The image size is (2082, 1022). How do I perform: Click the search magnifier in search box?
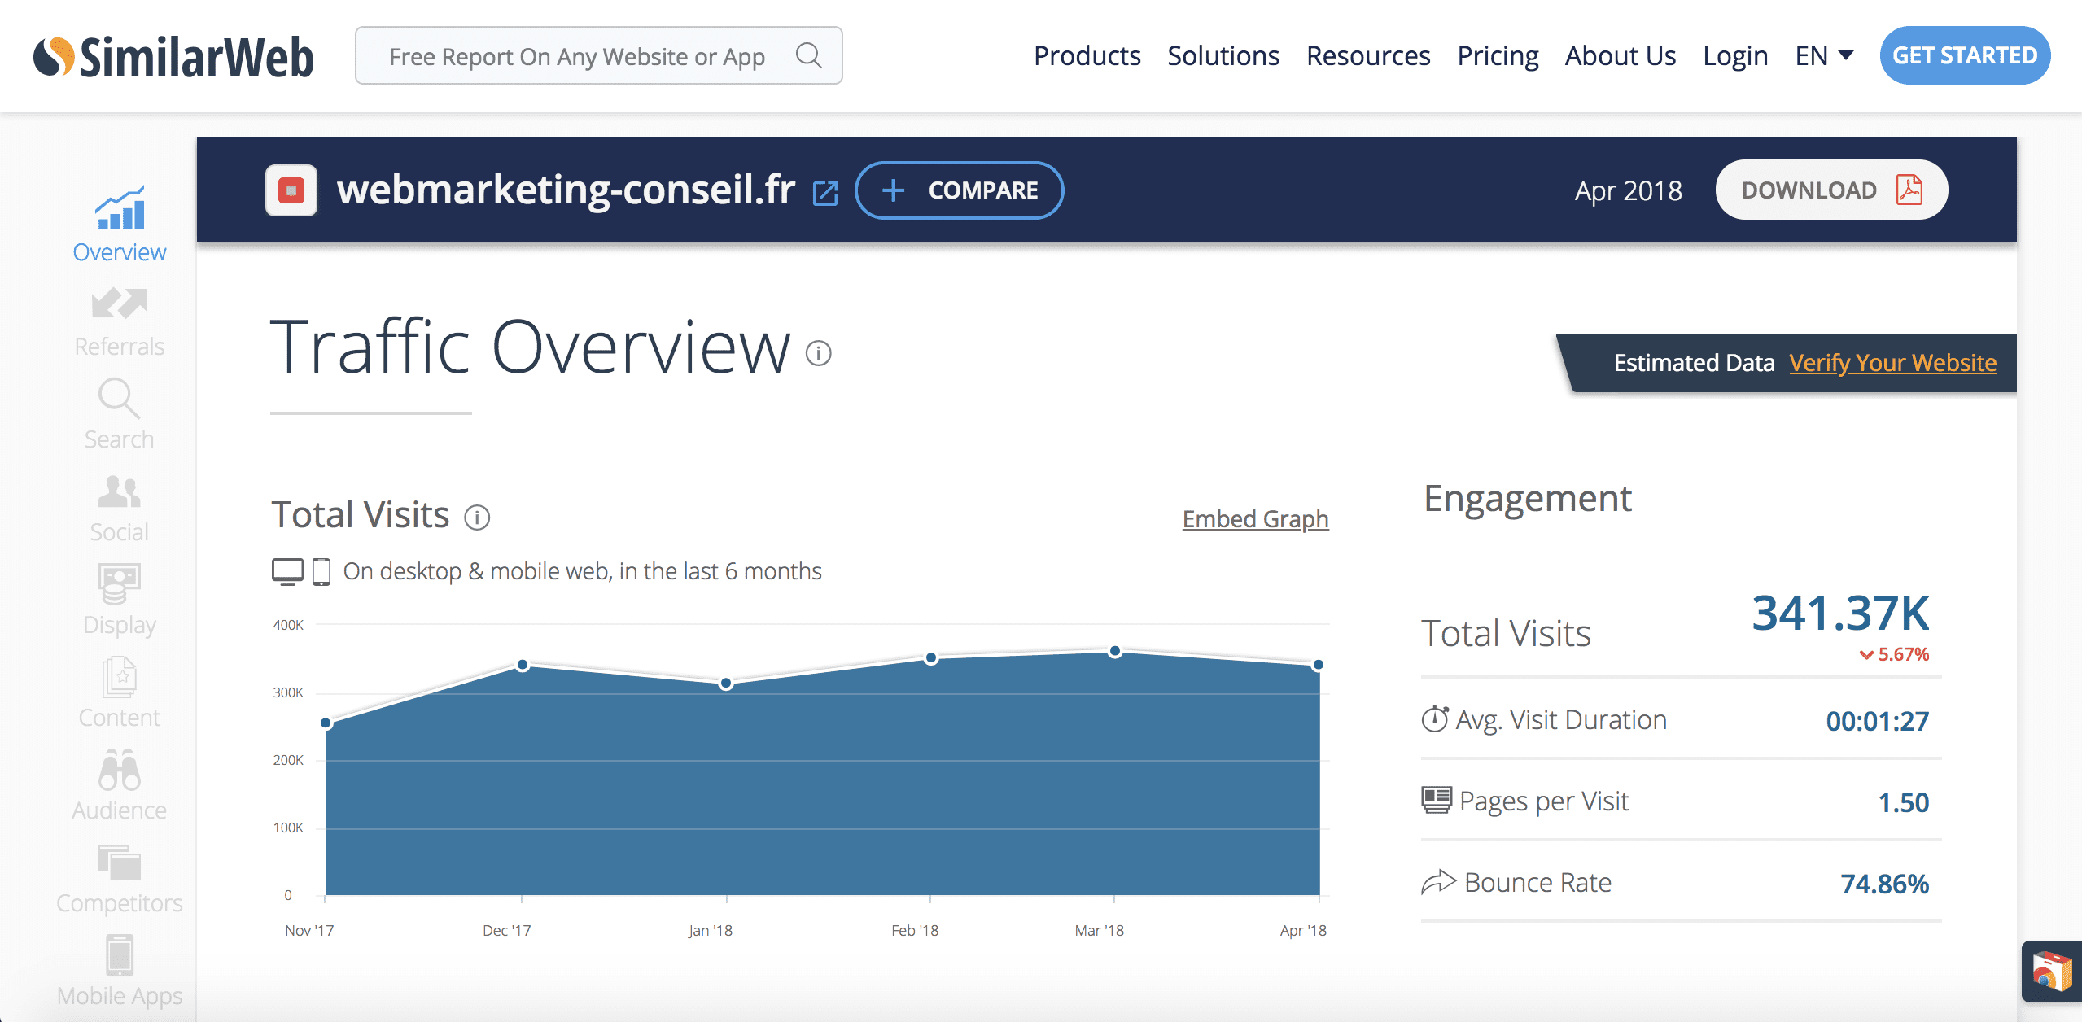tap(808, 55)
